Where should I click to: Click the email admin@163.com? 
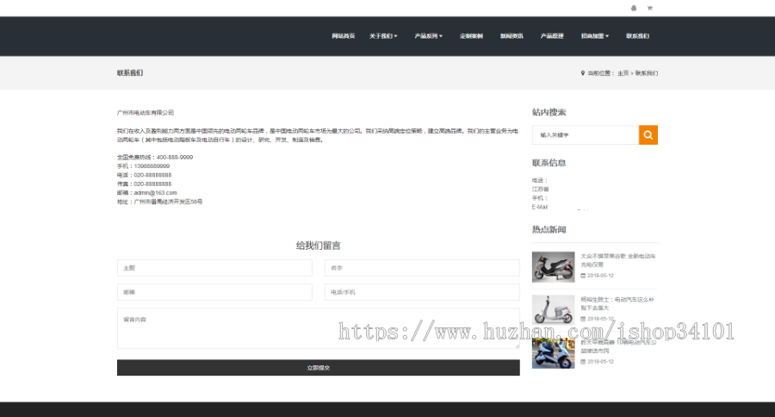[x=155, y=193]
